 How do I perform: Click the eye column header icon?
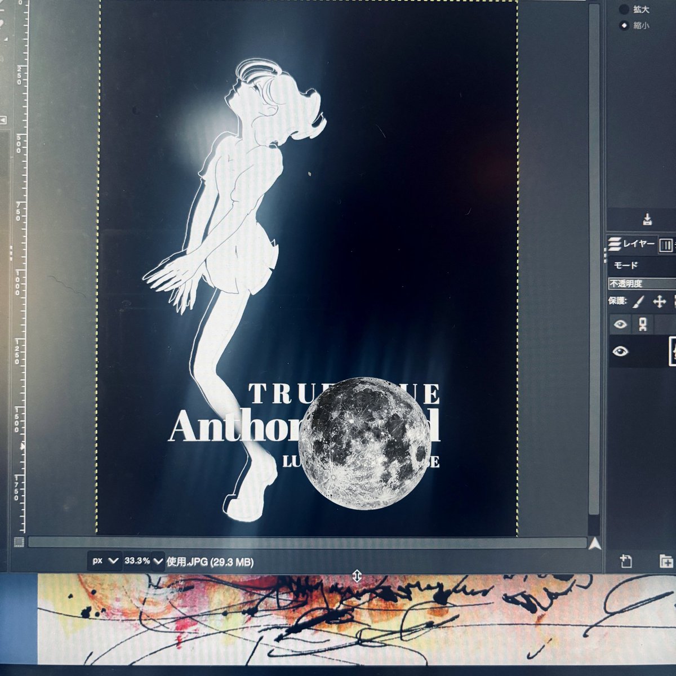[x=621, y=324]
